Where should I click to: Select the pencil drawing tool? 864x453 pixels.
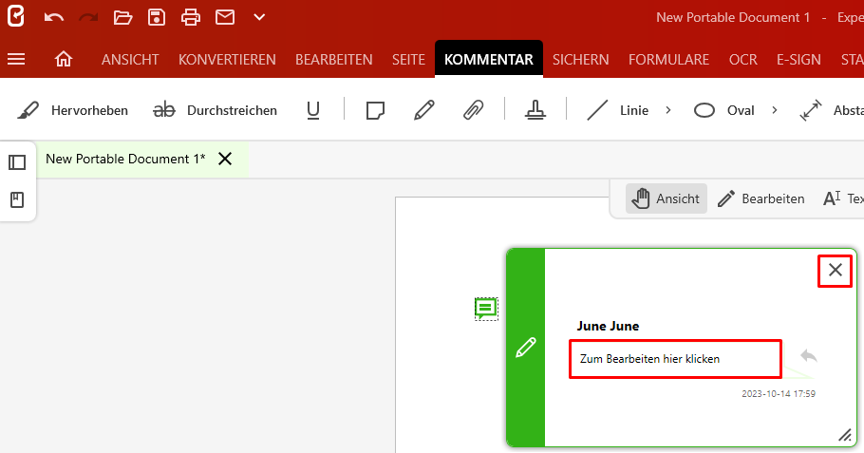[423, 110]
